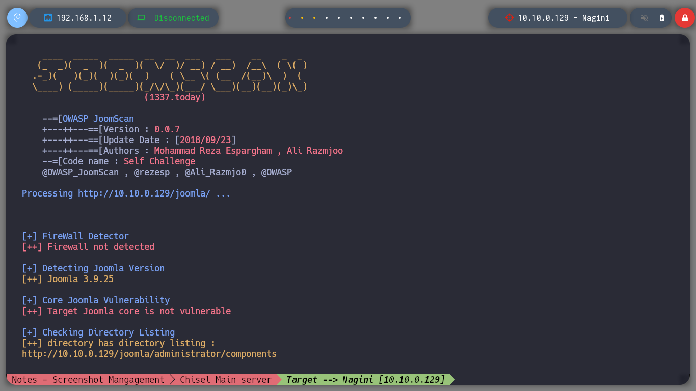Switch to the sixth workspace dot
This screenshot has width=696, height=391.
point(351,18)
